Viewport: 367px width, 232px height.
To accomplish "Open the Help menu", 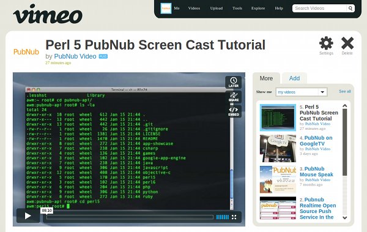I will point(279,8).
